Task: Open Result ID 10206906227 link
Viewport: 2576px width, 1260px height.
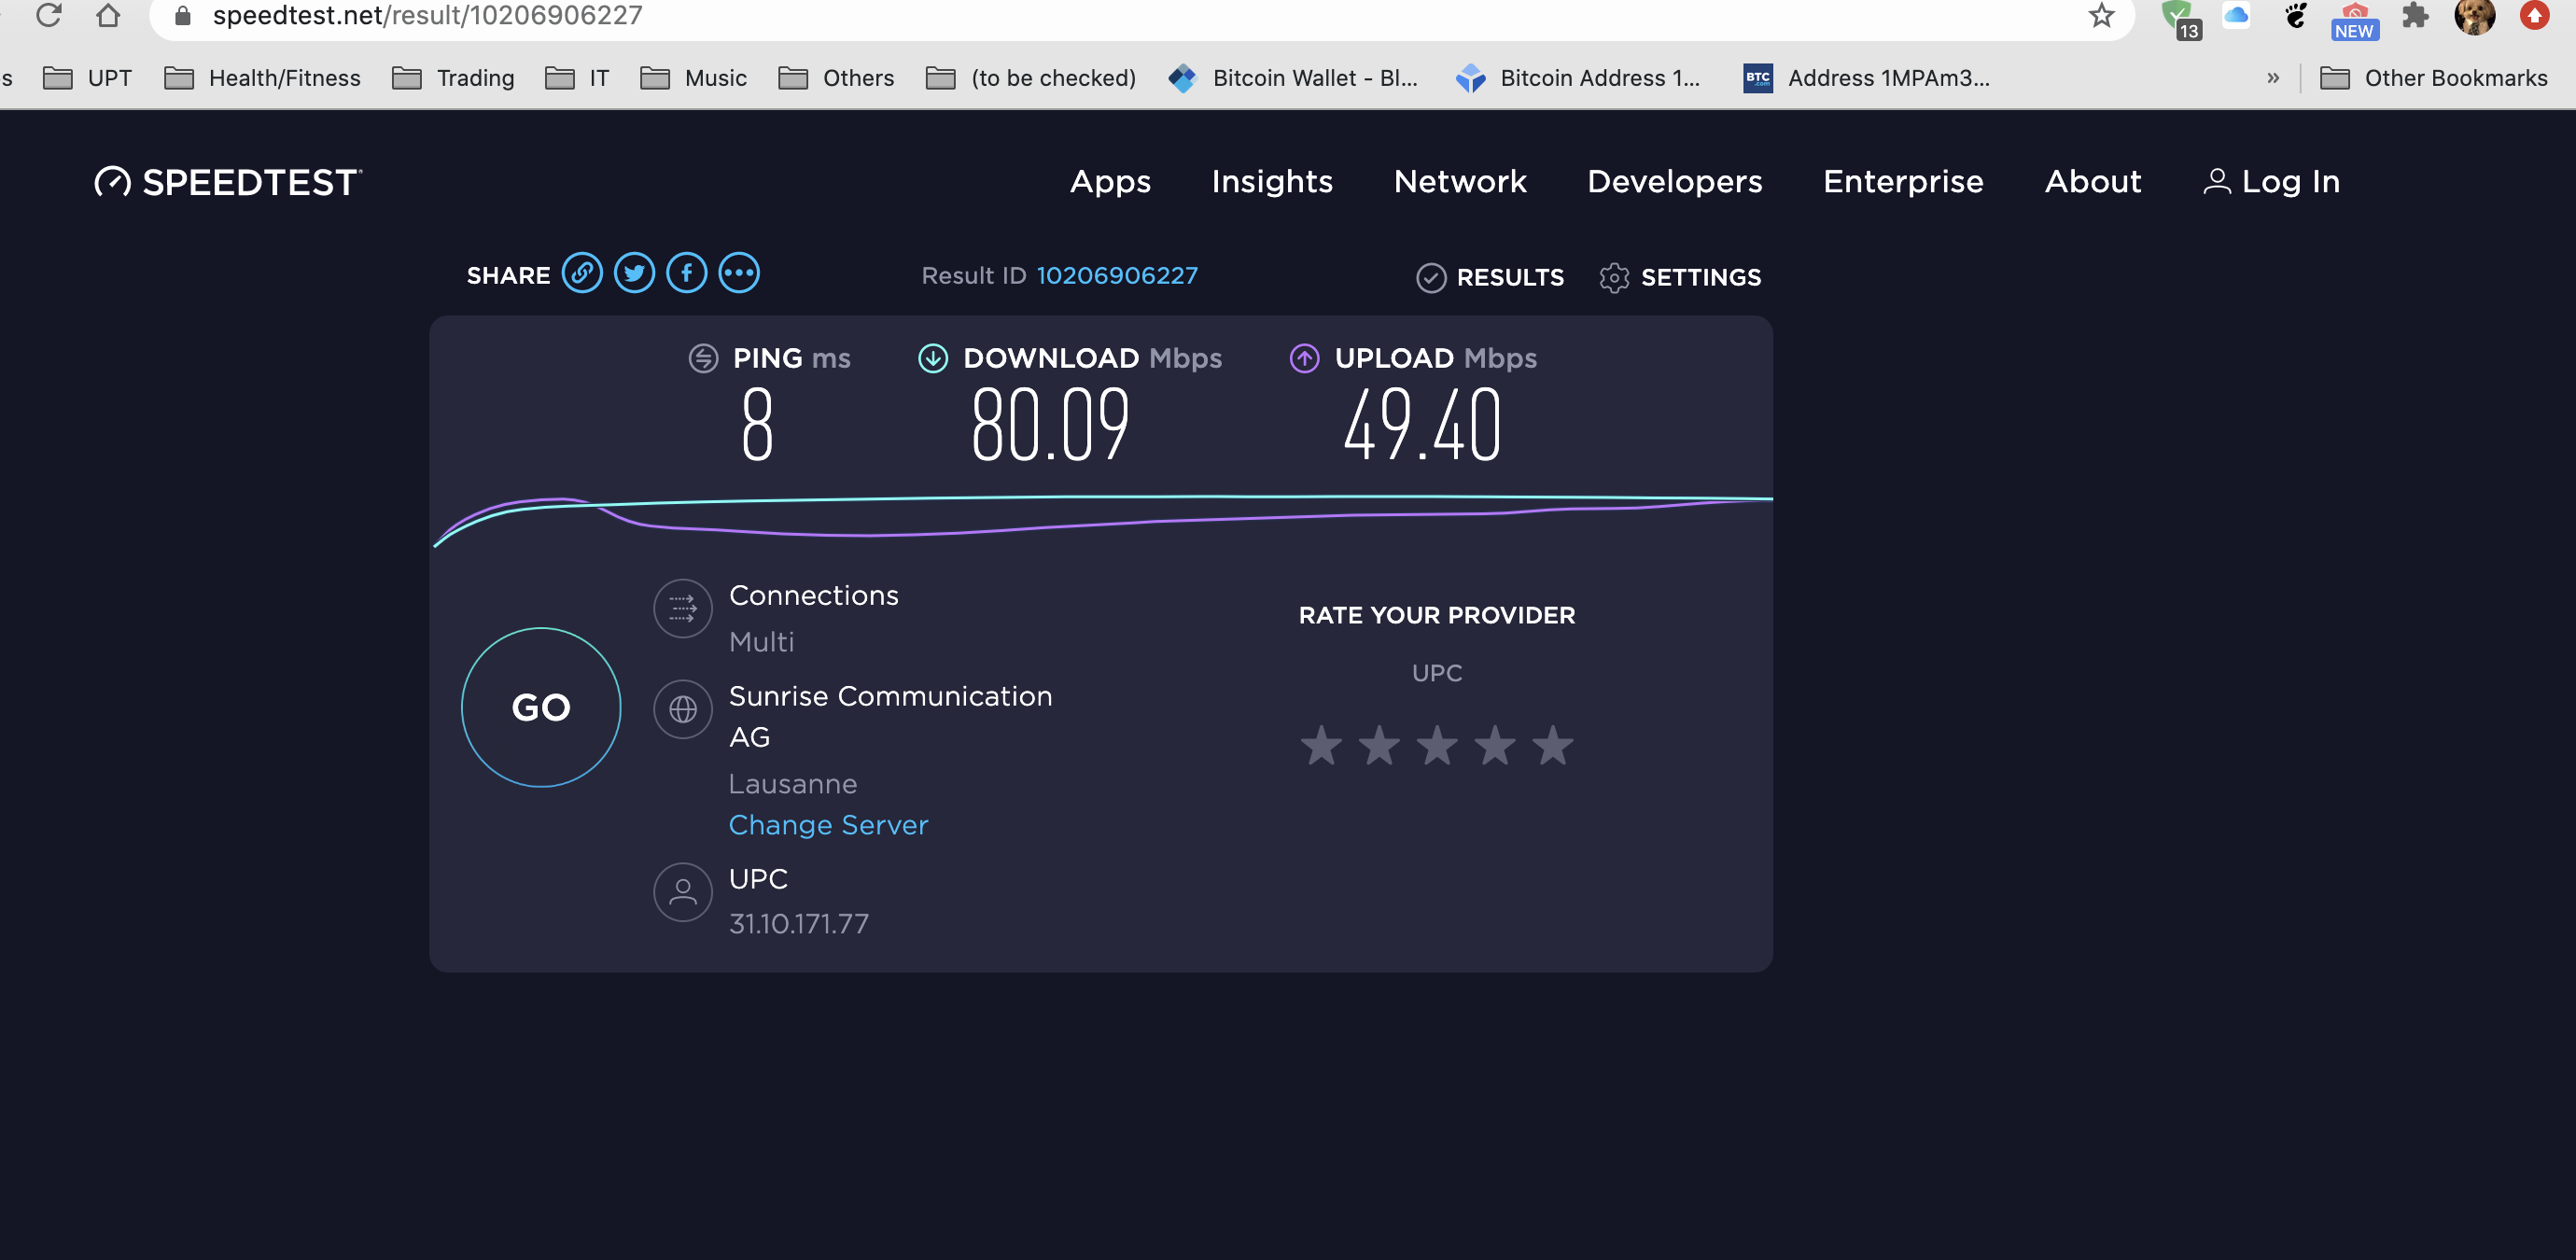Action: [x=1116, y=276]
